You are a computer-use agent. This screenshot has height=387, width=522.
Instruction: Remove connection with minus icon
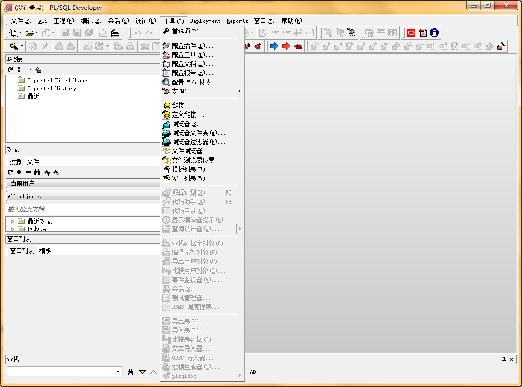pyautogui.click(x=28, y=69)
